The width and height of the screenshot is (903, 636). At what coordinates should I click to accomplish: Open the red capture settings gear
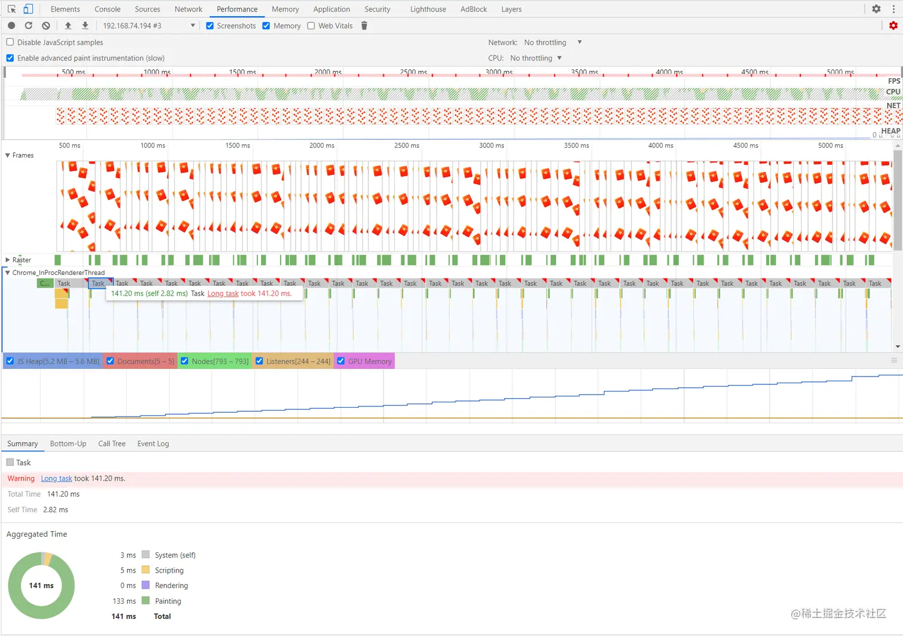(893, 26)
